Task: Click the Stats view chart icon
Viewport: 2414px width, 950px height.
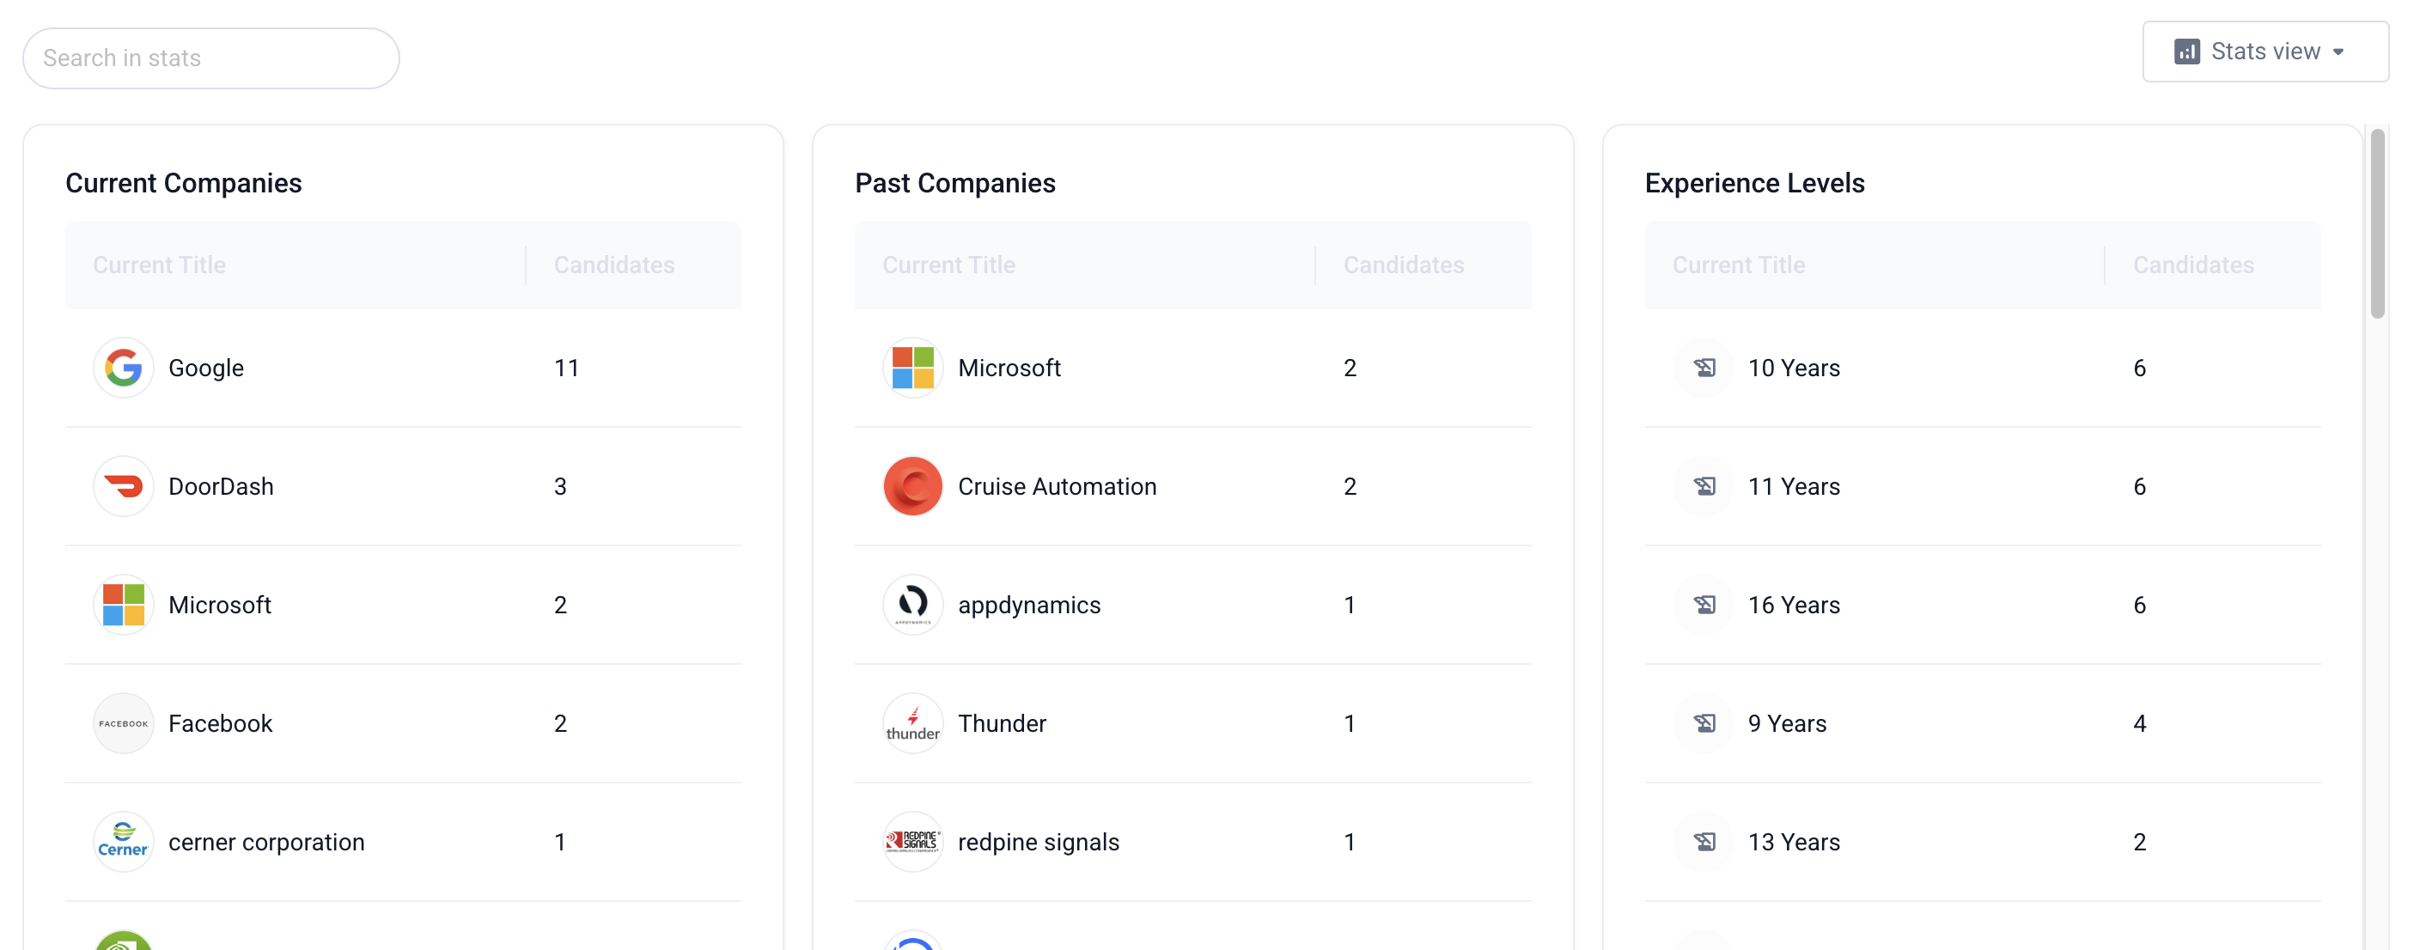Action: [x=2186, y=52]
